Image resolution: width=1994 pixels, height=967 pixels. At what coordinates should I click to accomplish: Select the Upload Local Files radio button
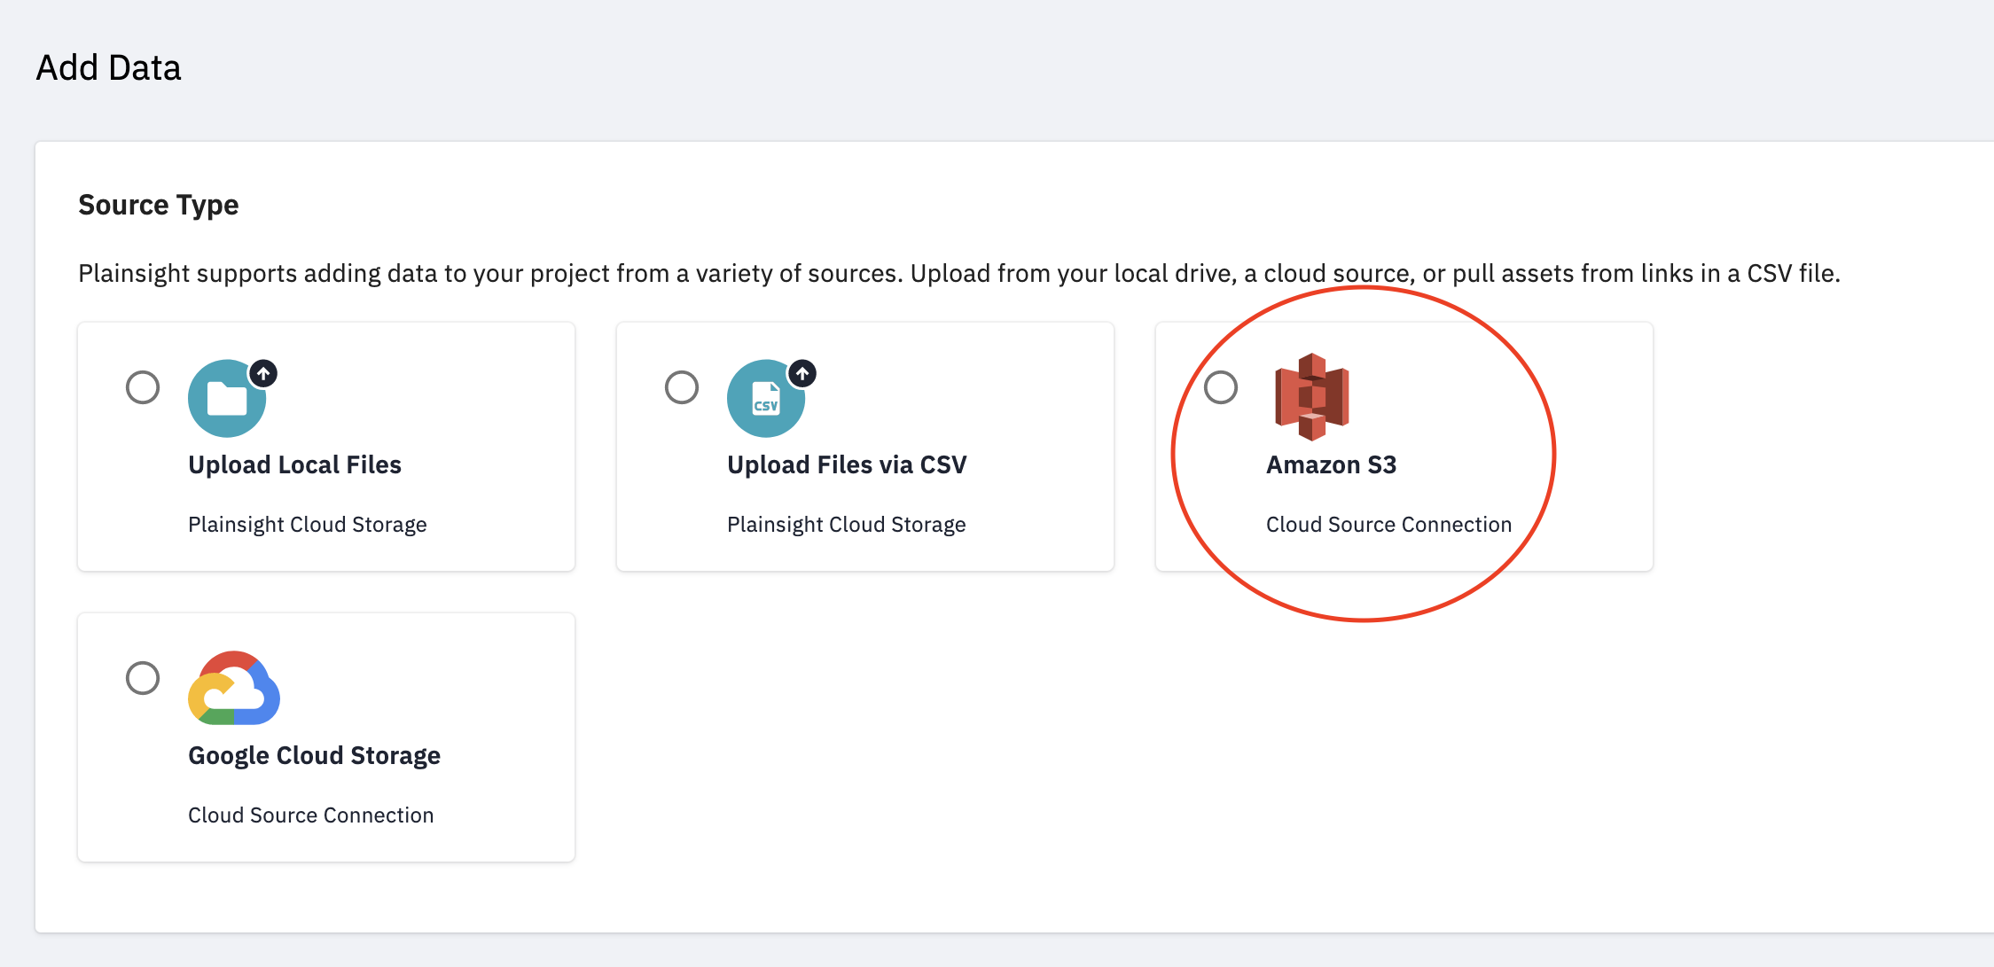click(143, 387)
